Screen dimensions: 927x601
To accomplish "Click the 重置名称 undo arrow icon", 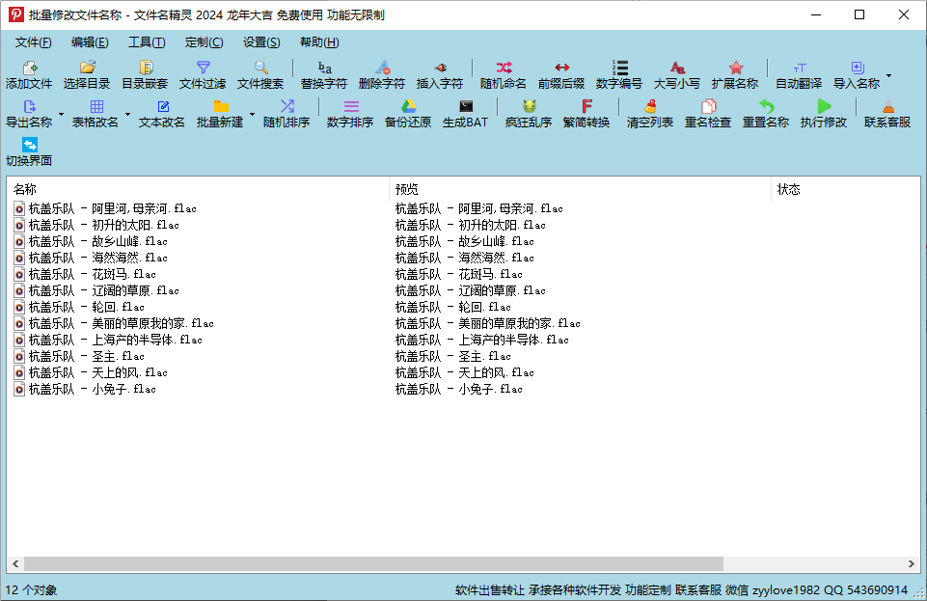I will point(766,107).
